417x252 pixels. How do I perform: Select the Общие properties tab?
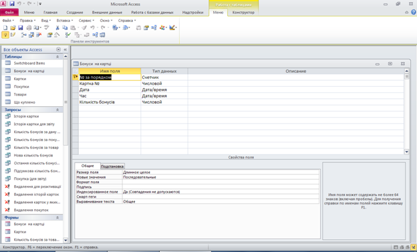click(88, 166)
